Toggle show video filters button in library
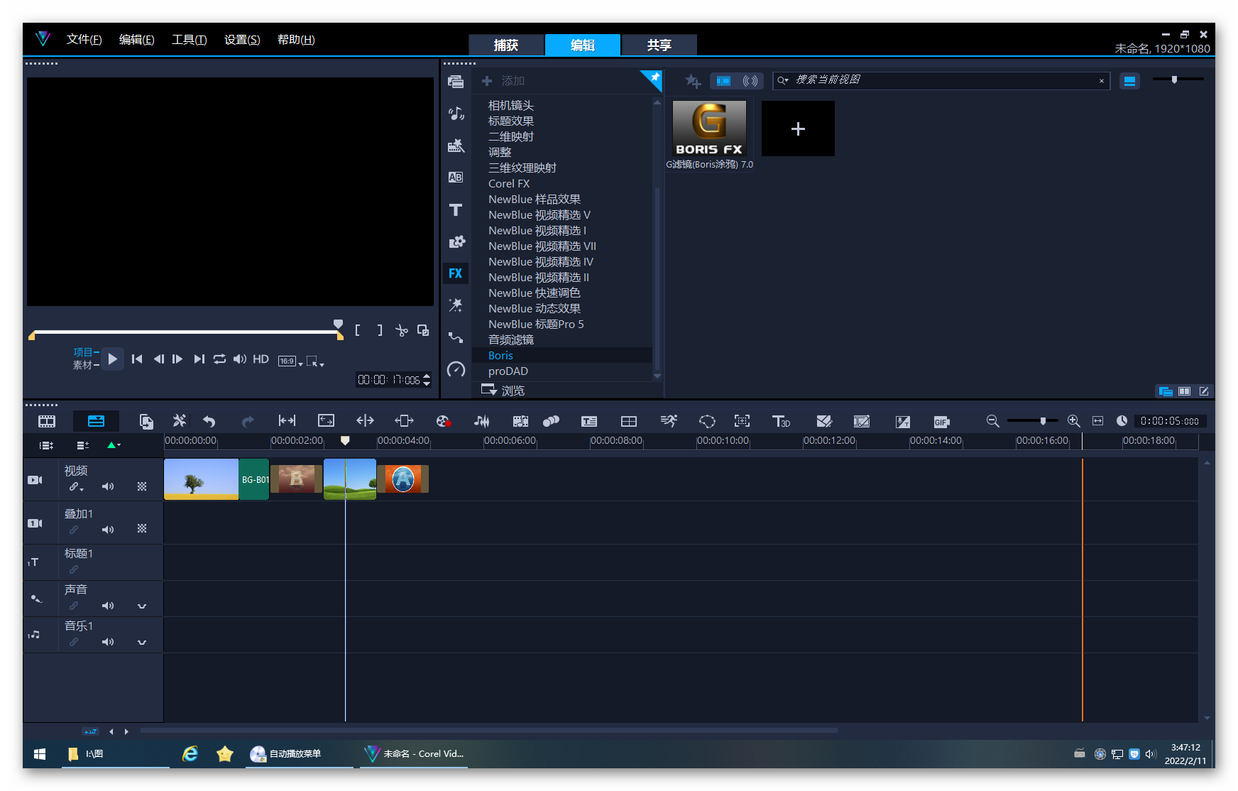This screenshot has width=1238, height=791. click(x=723, y=81)
